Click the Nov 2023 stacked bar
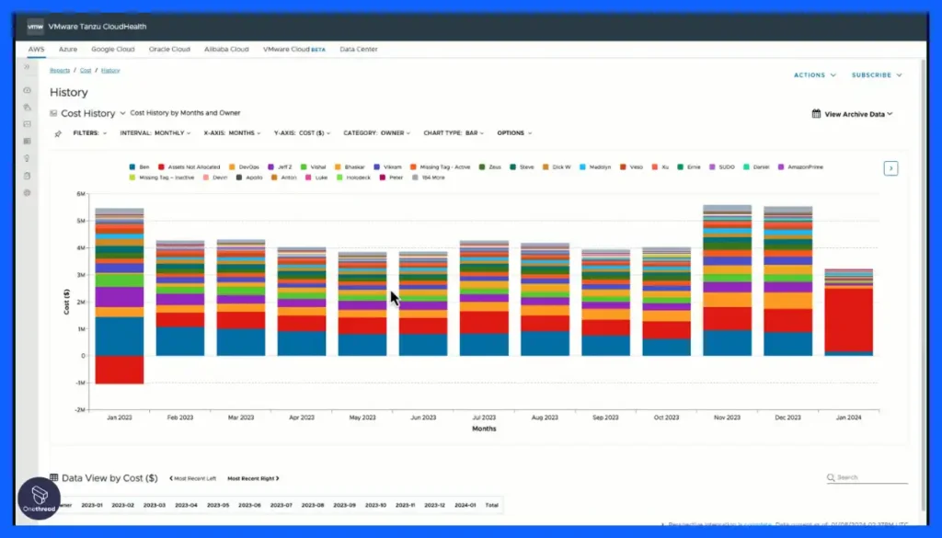 coord(727,280)
